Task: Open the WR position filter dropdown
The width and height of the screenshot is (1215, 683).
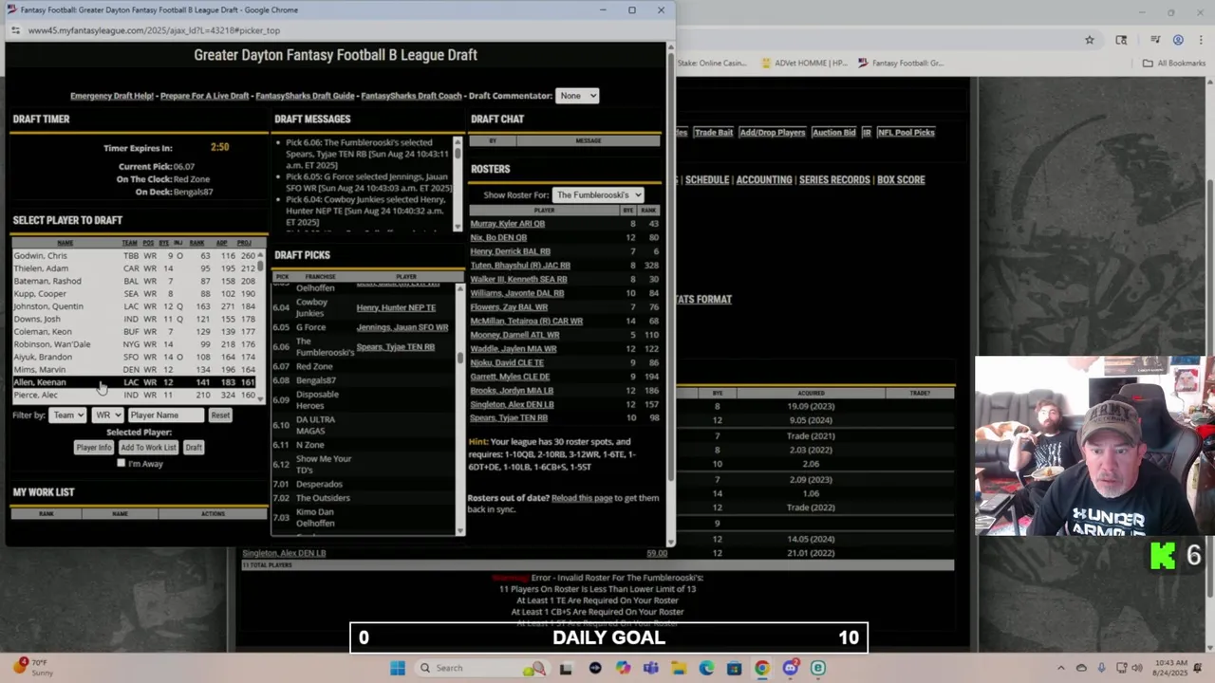Action: pyautogui.click(x=107, y=415)
